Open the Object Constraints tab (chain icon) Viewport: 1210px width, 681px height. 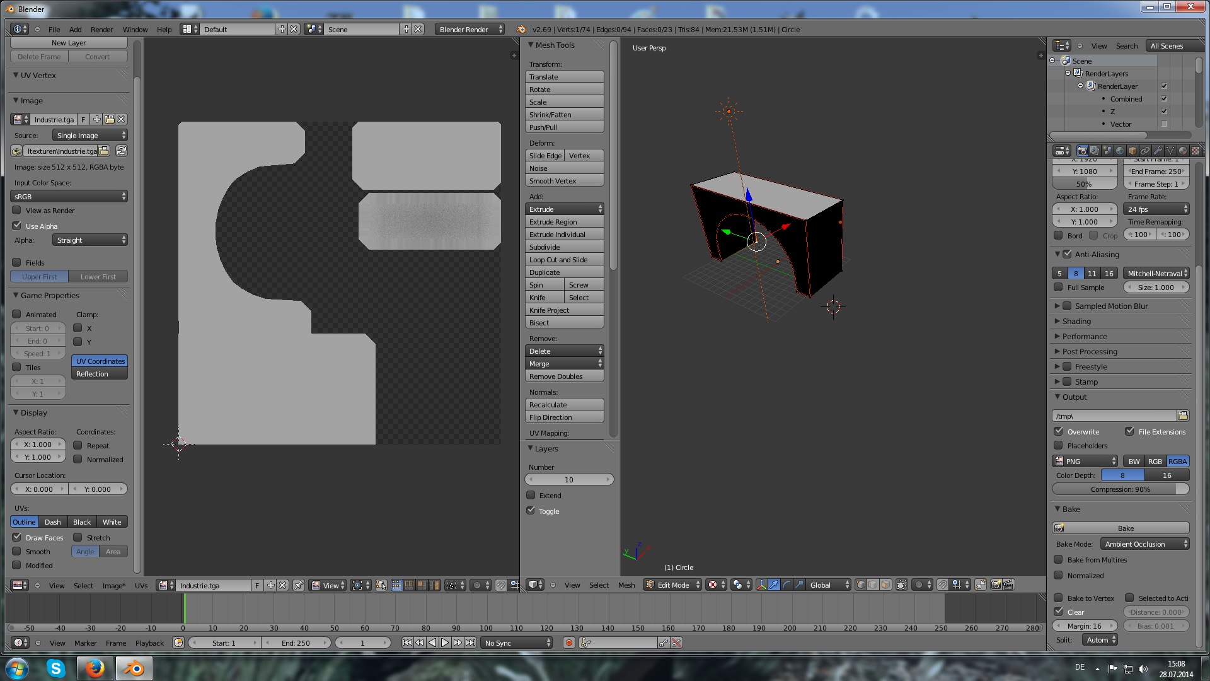click(x=1145, y=151)
